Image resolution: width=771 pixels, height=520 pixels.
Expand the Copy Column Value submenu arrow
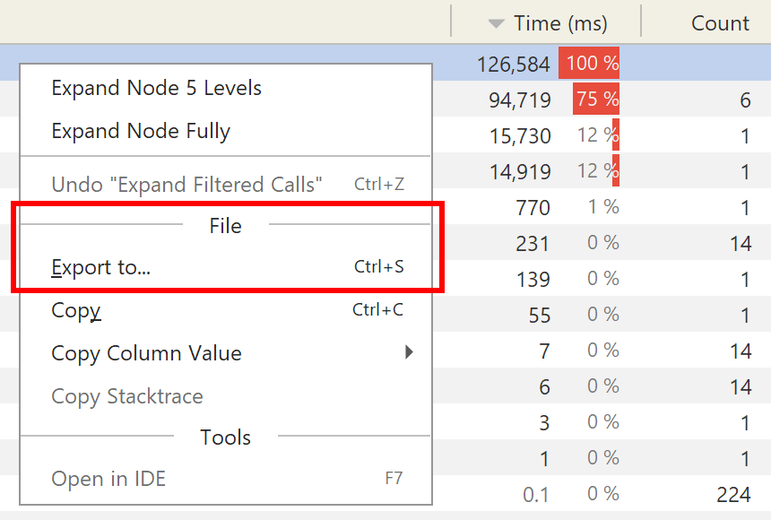pyautogui.click(x=409, y=352)
